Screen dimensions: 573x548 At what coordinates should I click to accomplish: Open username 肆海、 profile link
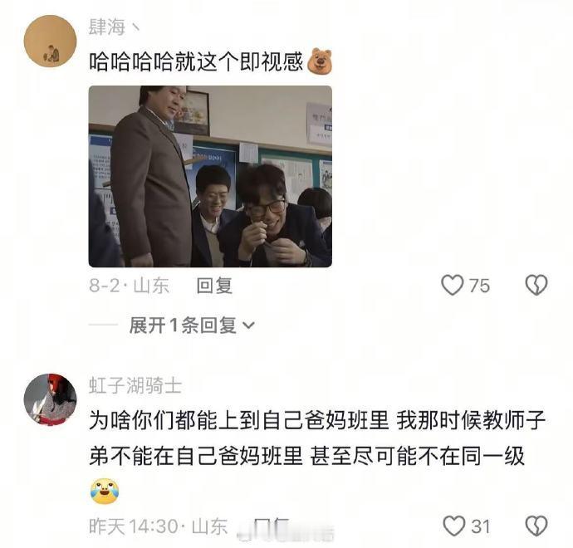114,27
